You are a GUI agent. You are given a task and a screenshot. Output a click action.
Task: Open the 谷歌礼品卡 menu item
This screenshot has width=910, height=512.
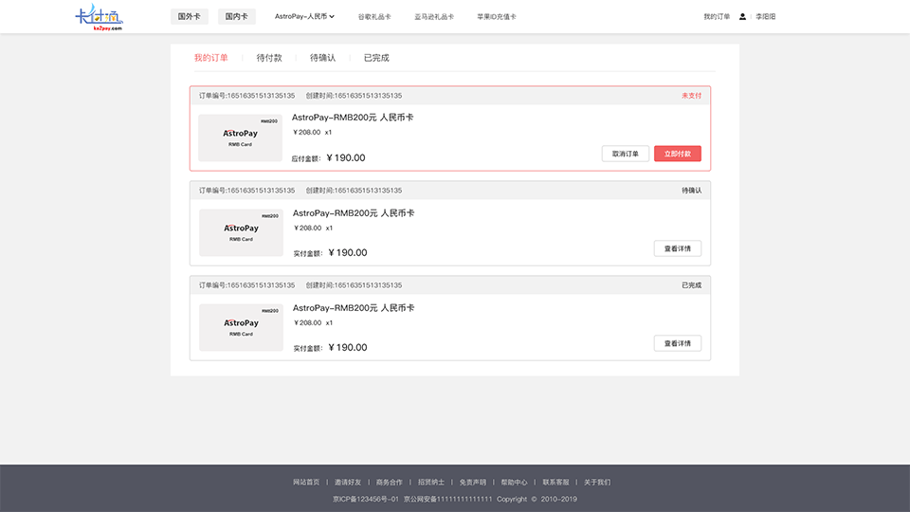point(374,17)
